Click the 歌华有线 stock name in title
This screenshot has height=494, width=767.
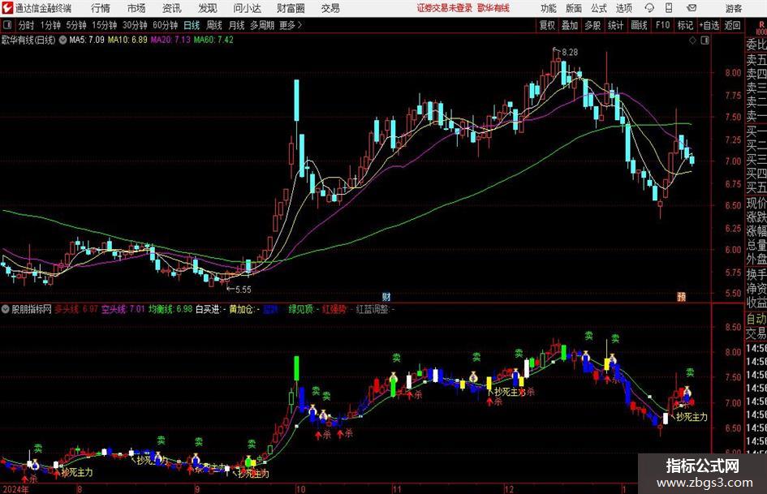coord(493,8)
